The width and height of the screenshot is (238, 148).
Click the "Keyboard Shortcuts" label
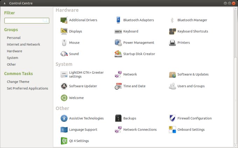[x=193, y=31]
